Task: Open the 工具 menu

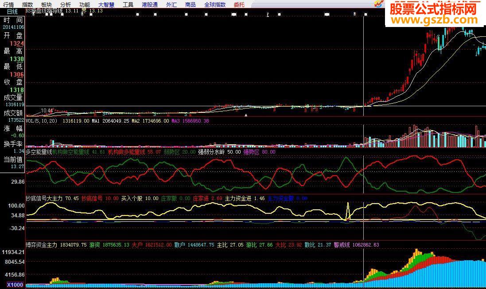Action: tap(128, 4)
